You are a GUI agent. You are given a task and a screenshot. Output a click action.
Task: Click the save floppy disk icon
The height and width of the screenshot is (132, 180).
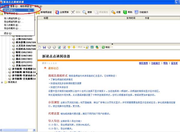click(x=44, y=47)
